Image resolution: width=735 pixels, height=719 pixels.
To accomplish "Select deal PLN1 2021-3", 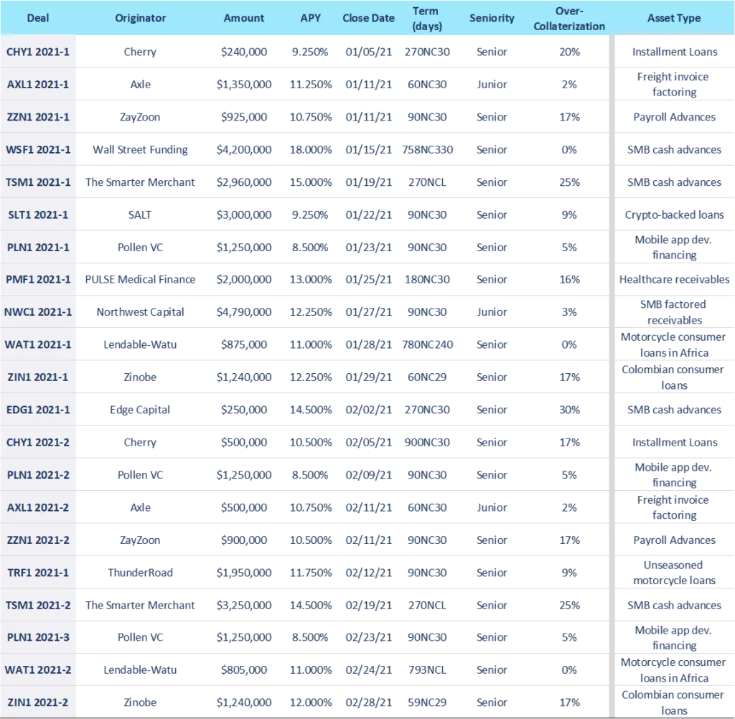I will tap(38, 637).
